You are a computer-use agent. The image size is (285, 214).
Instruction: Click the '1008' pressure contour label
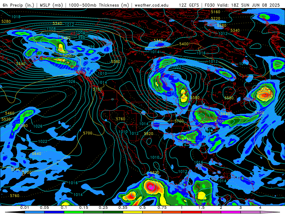pos(51,29)
